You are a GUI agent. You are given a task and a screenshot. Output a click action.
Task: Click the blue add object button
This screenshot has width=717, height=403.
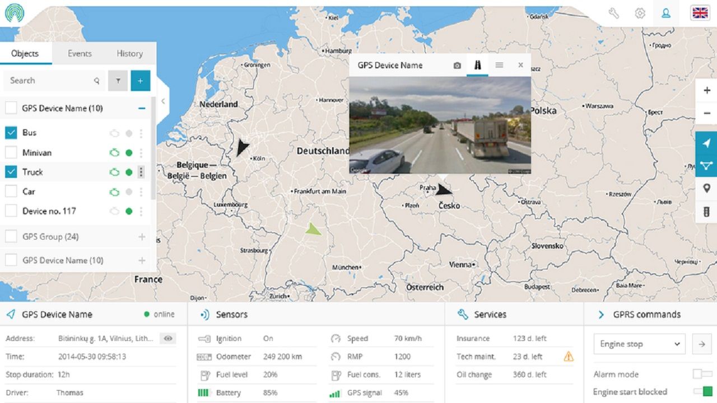click(x=140, y=81)
